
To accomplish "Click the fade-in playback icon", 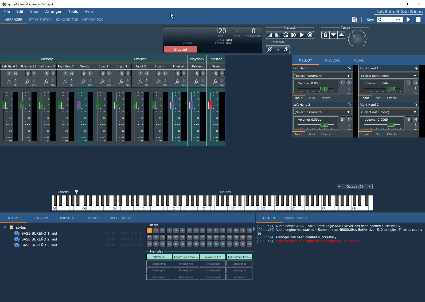I will tap(270, 35).
